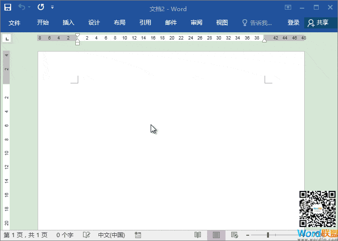
Task: Click the Redo/Repeat circular arrow icon
Action: 41,7
